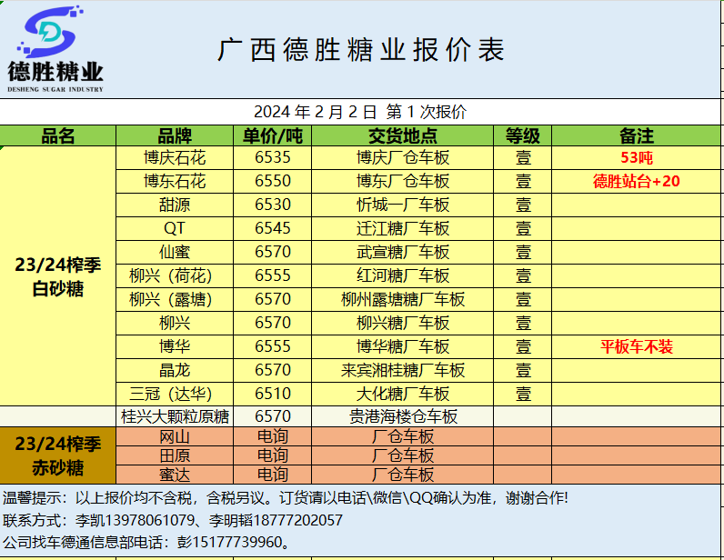Select delivery cell 博庆厂仓车板
The image size is (724, 560).
(x=403, y=158)
